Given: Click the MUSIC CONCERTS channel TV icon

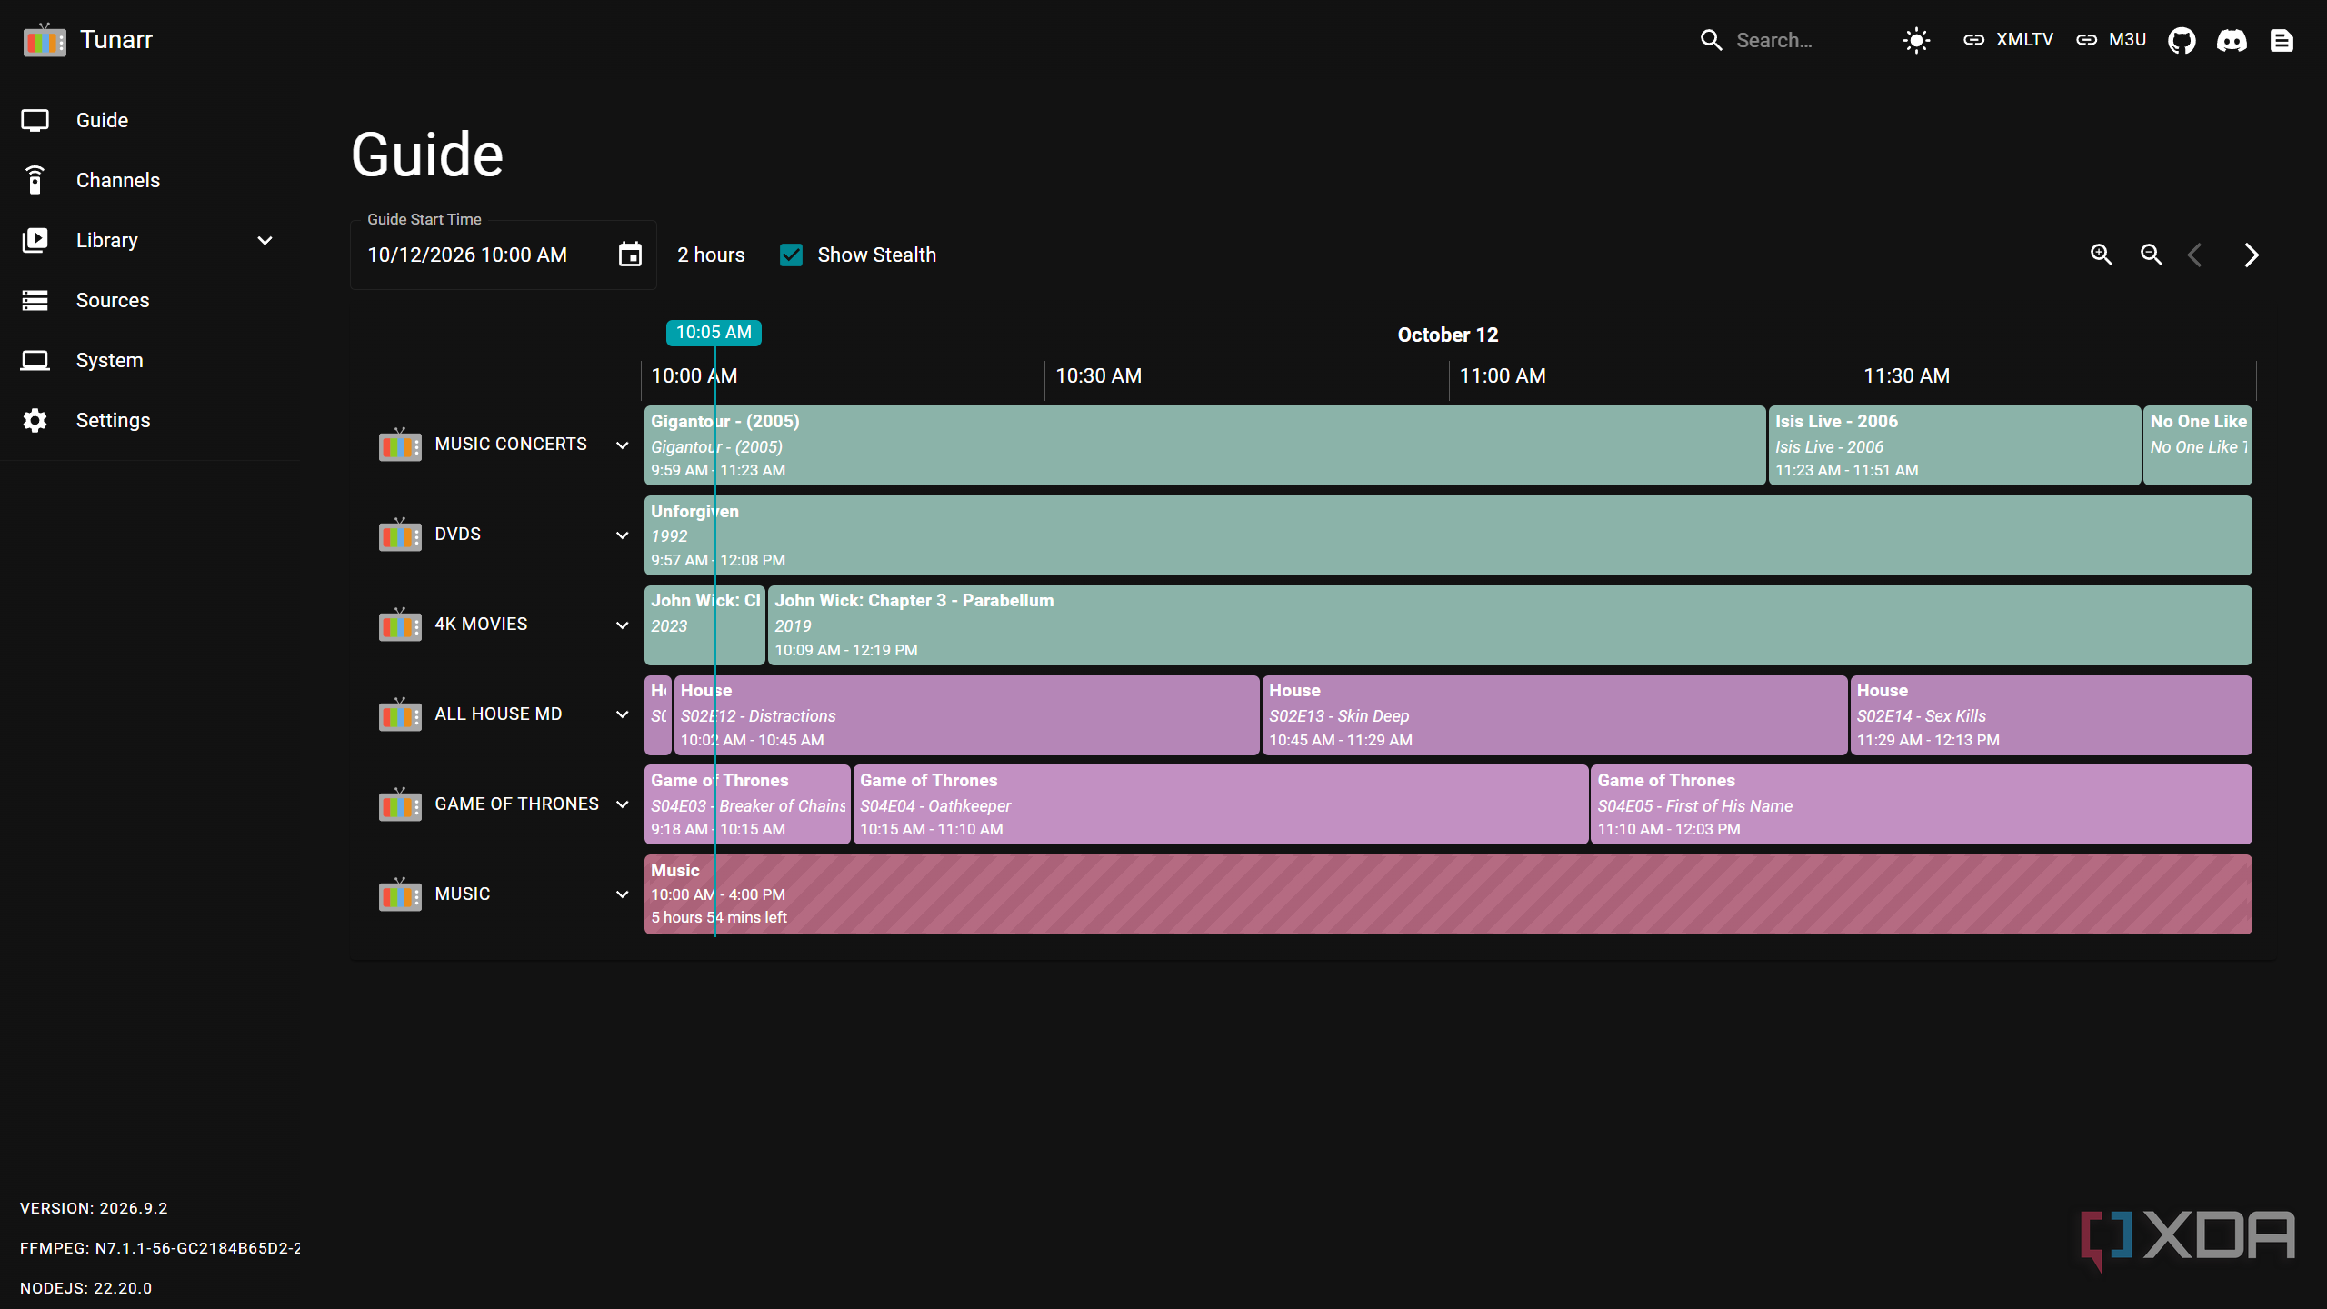Looking at the screenshot, I should click(400, 445).
